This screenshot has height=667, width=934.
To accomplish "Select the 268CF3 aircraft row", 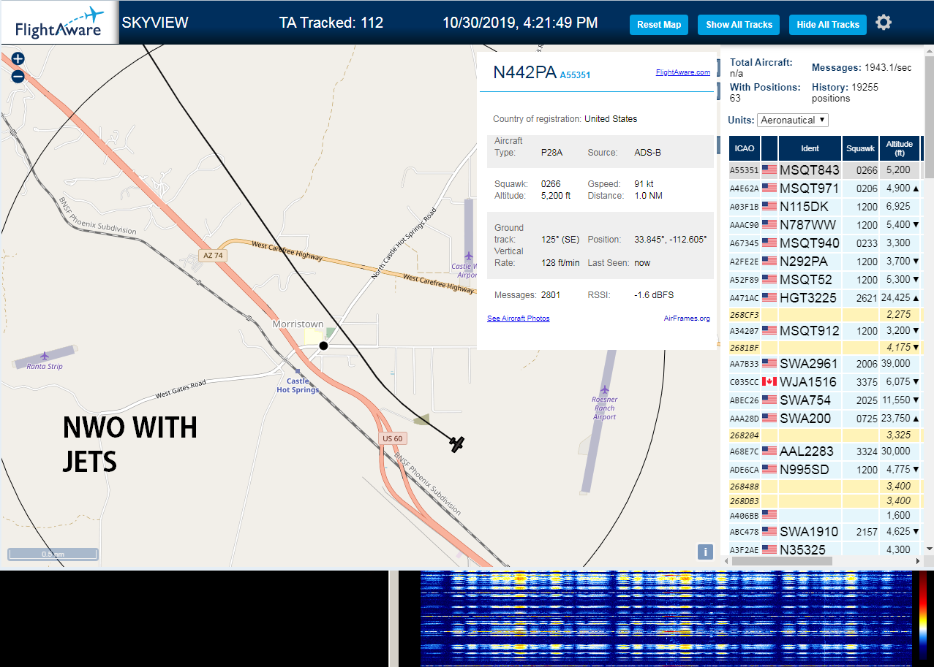I will (x=826, y=314).
